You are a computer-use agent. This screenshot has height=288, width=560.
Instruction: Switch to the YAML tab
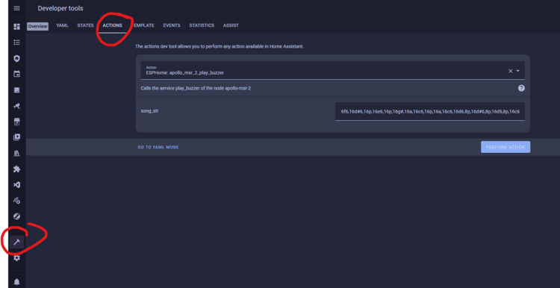tap(62, 25)
